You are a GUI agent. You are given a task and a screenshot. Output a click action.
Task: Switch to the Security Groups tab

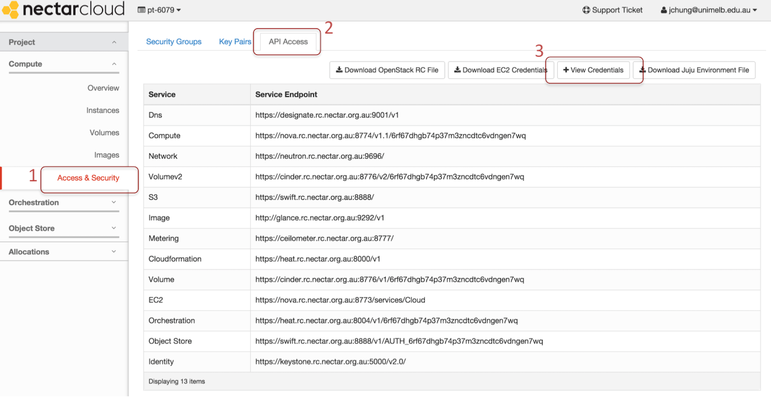174,41
